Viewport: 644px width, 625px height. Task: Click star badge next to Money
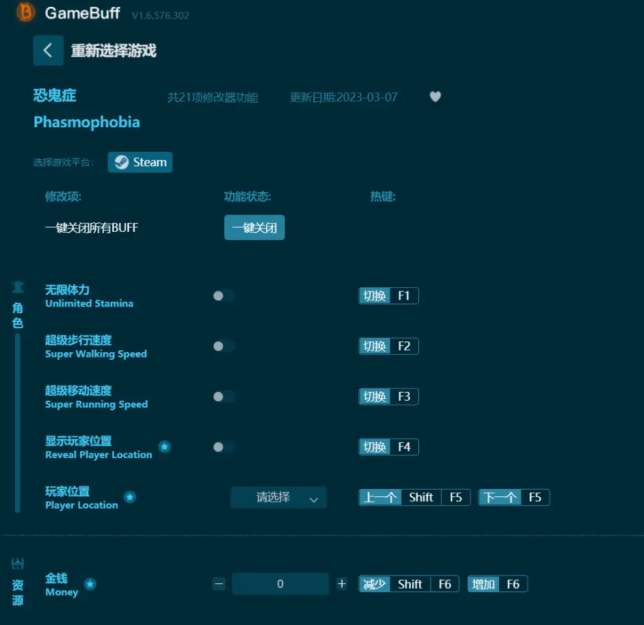tap(90, 584)
